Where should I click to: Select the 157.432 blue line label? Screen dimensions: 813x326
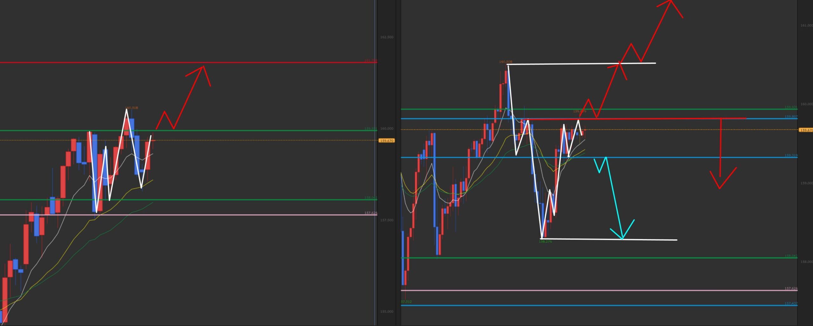tap(791, 303)
